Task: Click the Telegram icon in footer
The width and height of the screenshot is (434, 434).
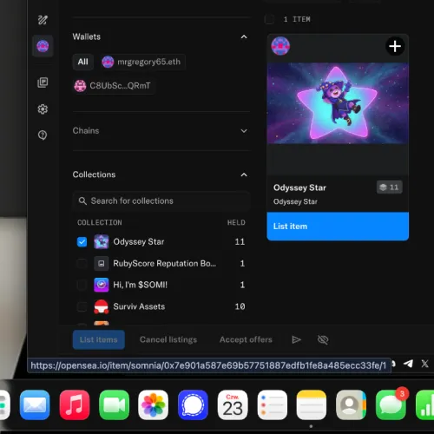Action: [x=408, y=364]
